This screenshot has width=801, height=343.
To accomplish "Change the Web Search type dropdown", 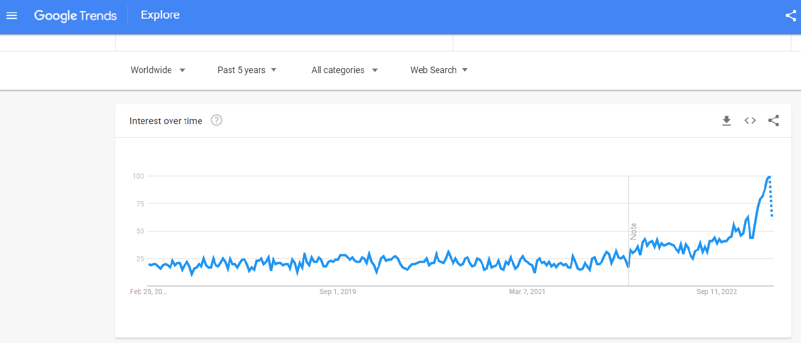I will coord(439,70).
